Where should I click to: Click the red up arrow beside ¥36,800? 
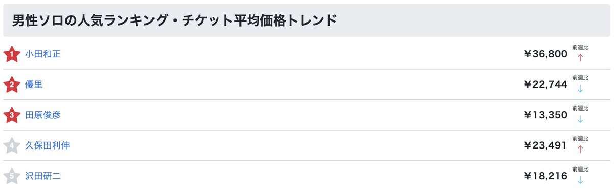pyautogui.click(x=580, y=58)
